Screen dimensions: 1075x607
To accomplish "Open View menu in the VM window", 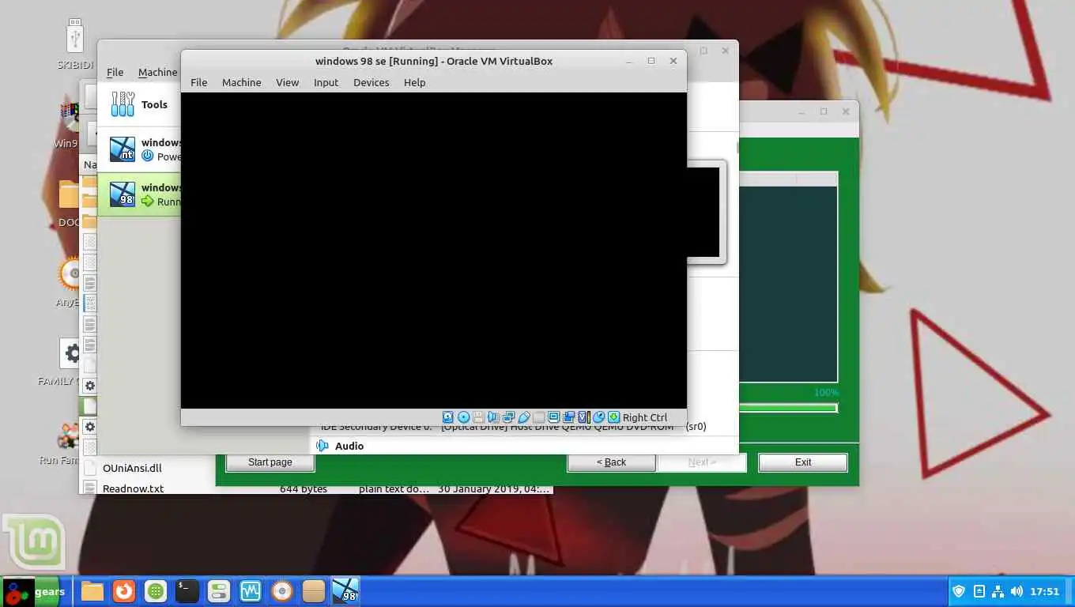I will 287,82.
